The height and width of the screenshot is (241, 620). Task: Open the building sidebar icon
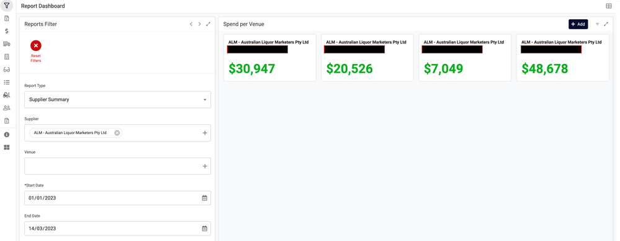coord(7,57)
